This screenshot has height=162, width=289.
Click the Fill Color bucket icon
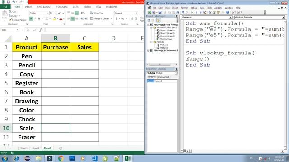tap(55, 19)
